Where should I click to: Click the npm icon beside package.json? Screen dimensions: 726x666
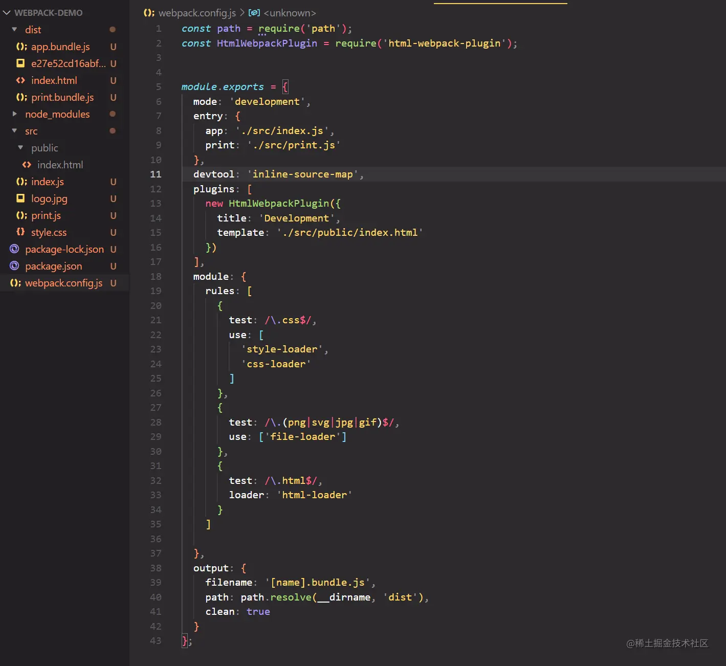(14, 266)
